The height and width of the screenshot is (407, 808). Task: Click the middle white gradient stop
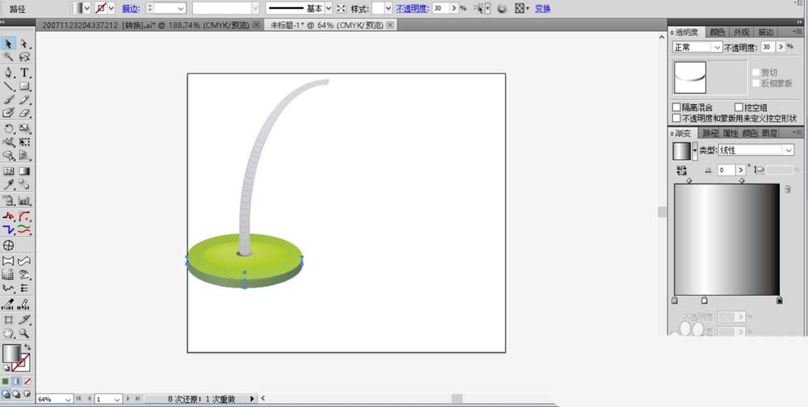[705, 300]
